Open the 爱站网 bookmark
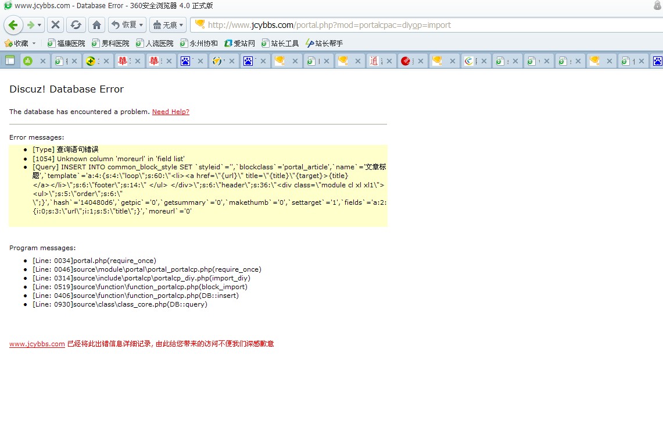 [240, 43]
